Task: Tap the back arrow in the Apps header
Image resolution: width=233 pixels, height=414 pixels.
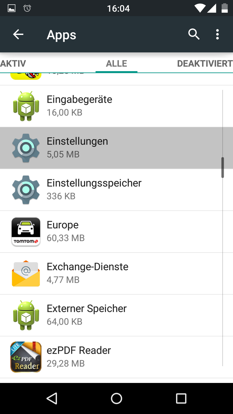Action: coord(18,34)
